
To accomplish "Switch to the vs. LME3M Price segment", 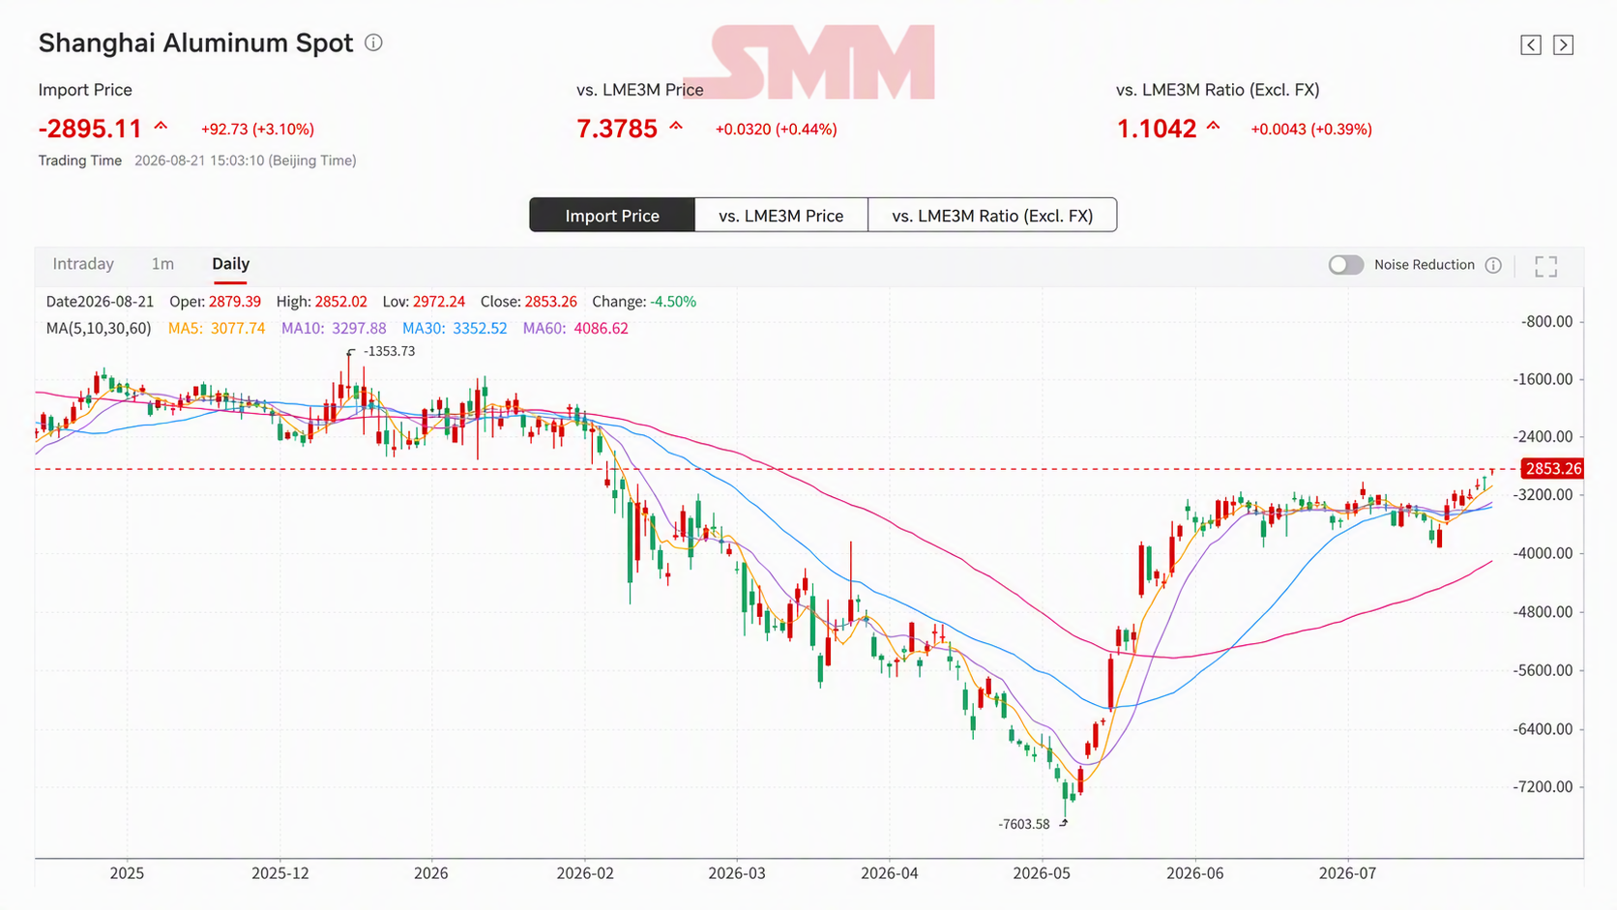I will click(x=781, y=215).
